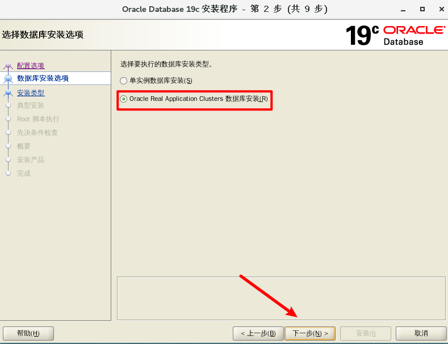Open help with the 帮助 button
The image size is (448, 344).
[28, 333]
